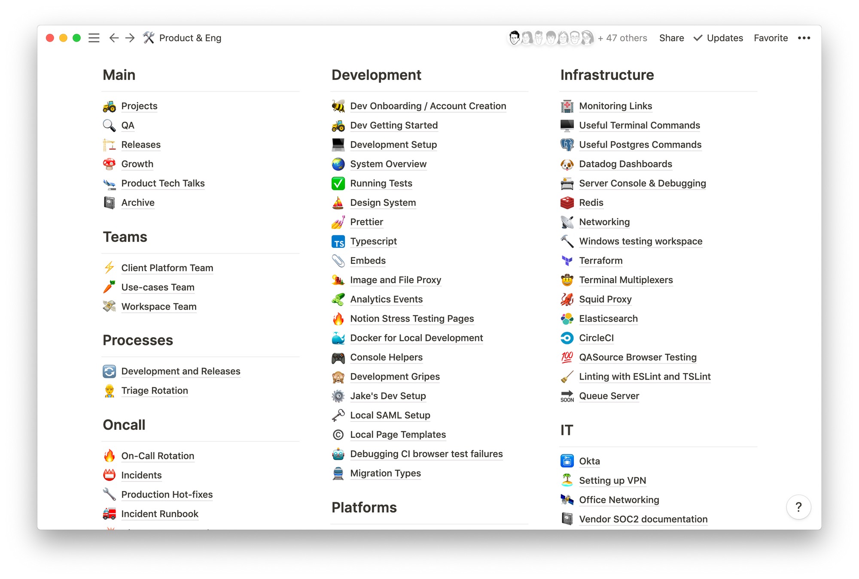Click the 100 icon for QASource
The image size is (859, 579).
coord(567,357)
